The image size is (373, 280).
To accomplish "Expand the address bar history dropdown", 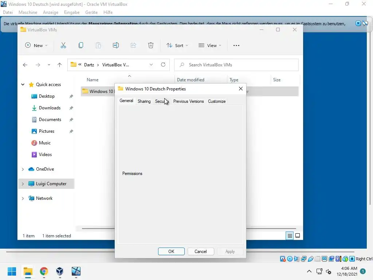I will pos(151,65).
